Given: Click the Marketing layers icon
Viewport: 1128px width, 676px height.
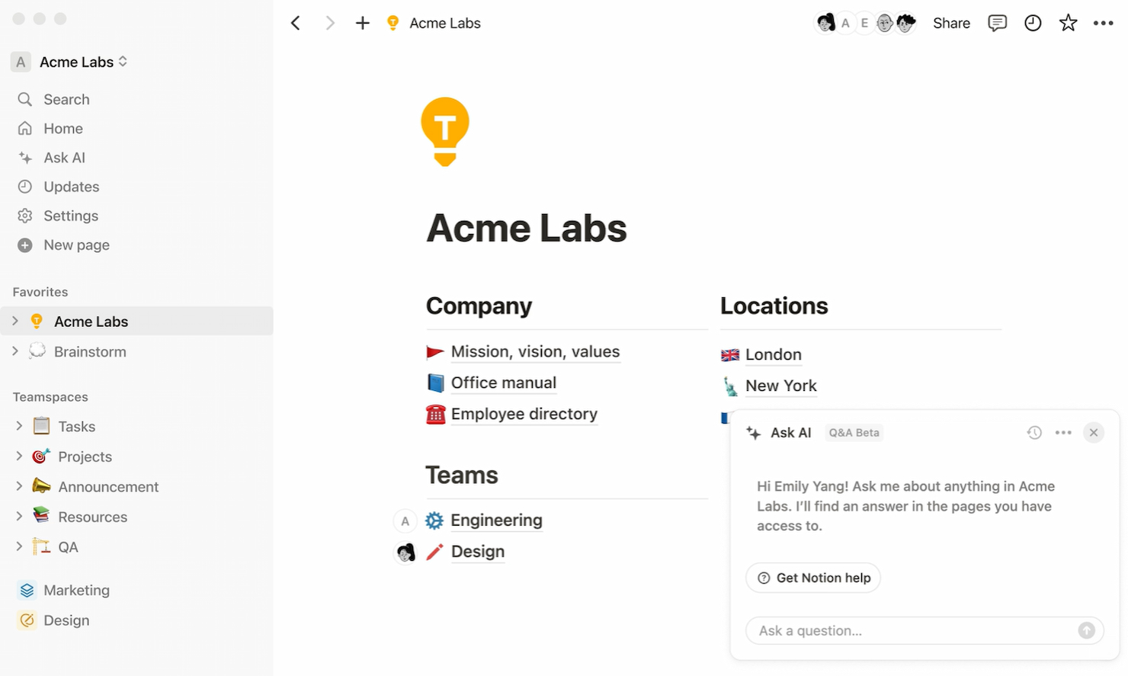Looking at the screenshot, I should (x=27, y=590).
